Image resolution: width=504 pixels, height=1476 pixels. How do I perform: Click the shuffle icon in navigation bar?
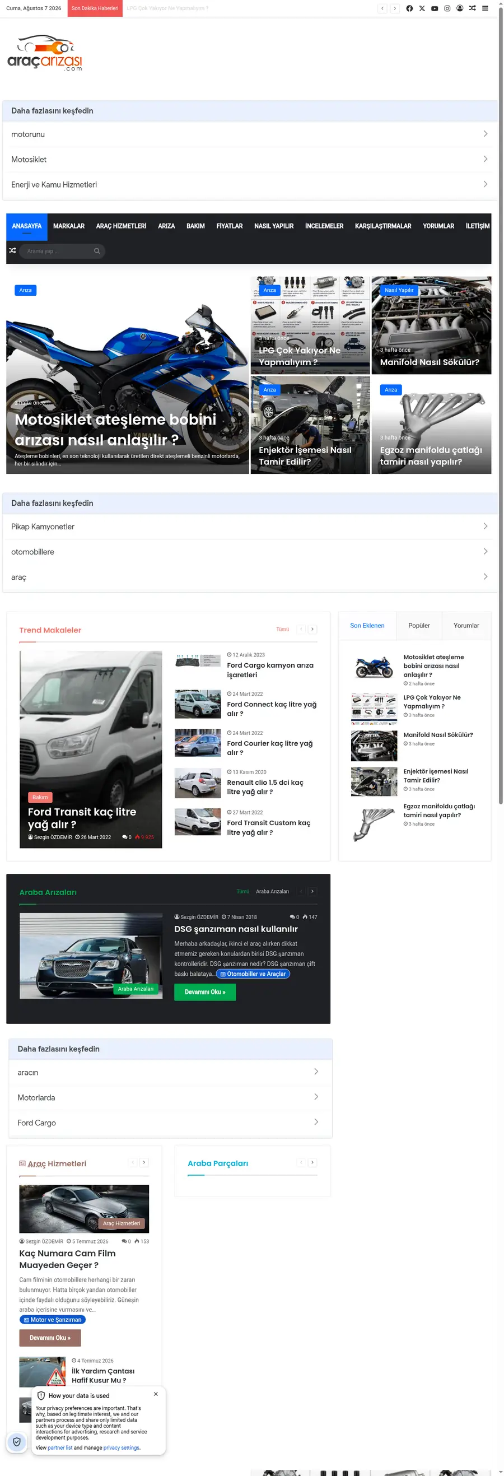click(12, 251)
